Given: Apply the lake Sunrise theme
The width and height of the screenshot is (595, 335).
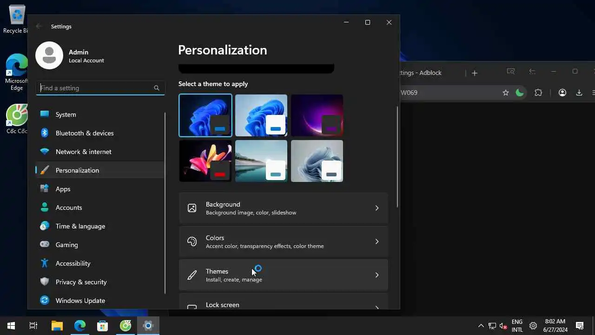Looking at the screenshot, I should click(x=261, y=161).
